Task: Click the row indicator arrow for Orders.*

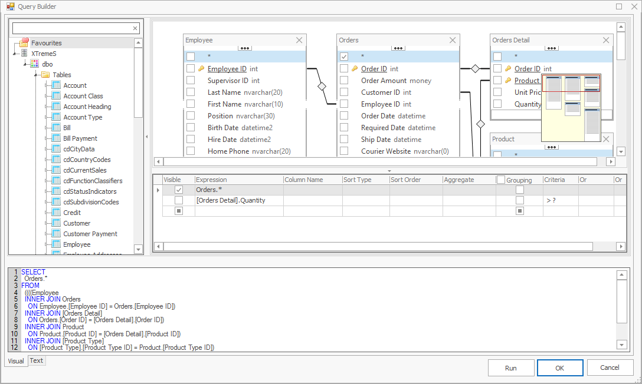Action: pos(158,190)
